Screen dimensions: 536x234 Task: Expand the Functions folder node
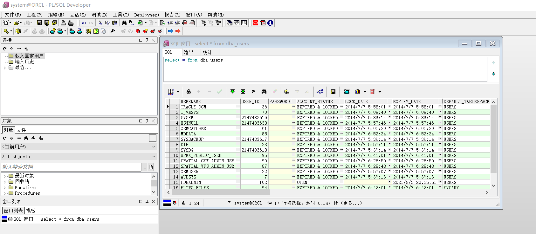(x=5, y=188)
